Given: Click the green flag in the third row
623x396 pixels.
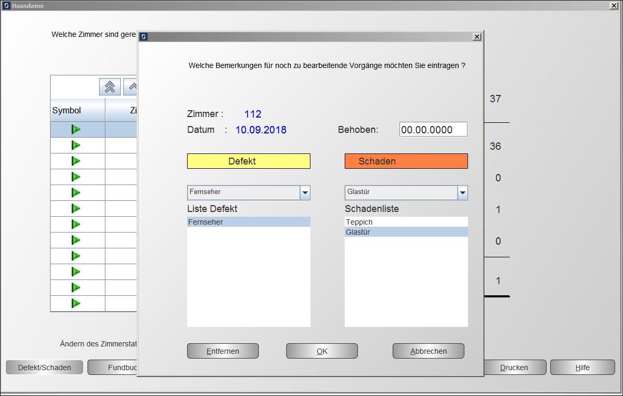Looking at the screenshot, I should (76, 161).
